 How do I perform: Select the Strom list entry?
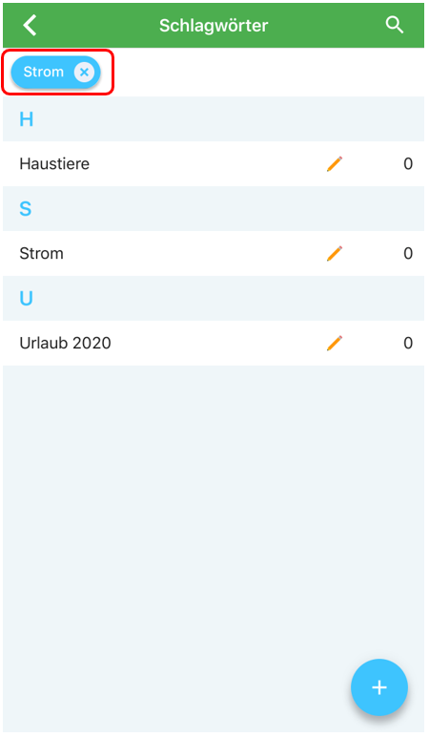click(214, 253)
